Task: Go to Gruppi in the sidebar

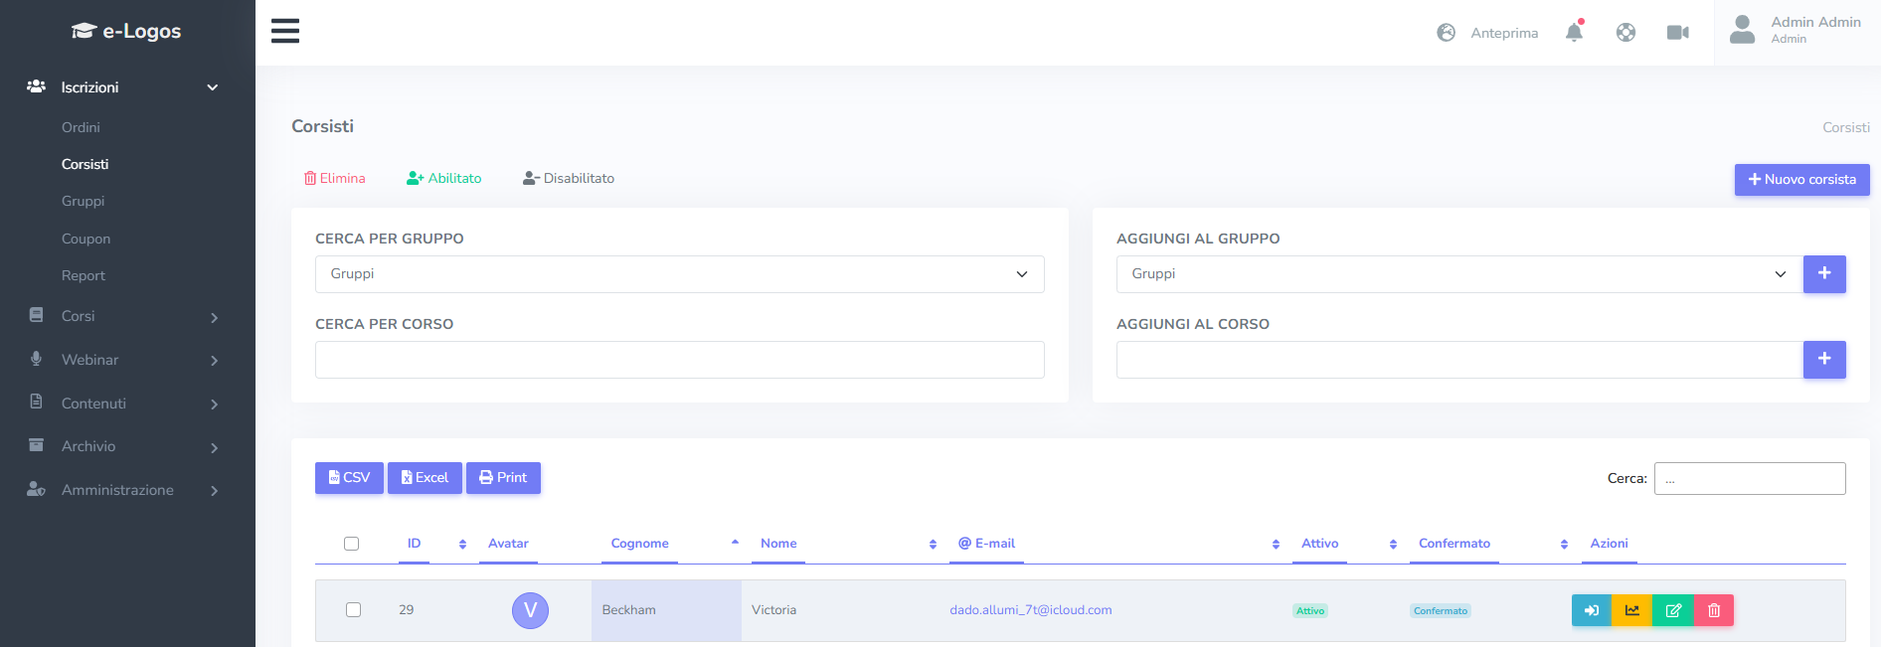Action: coord(83,201)
